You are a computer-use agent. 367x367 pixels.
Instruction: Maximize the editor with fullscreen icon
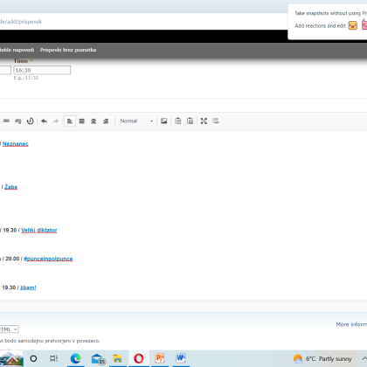pyautogui.click(x=204, y=121)
